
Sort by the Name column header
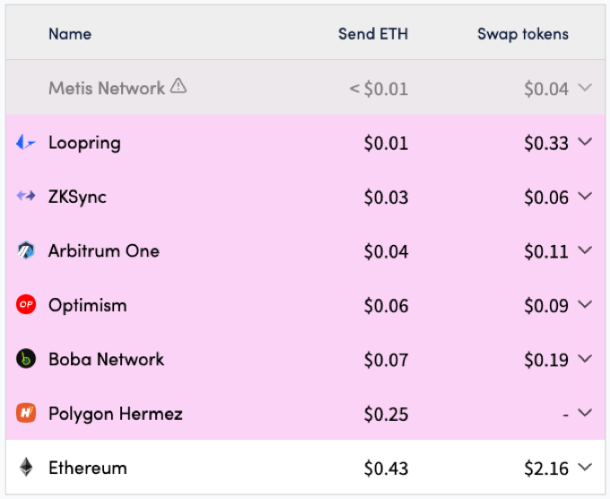point(70,34)
